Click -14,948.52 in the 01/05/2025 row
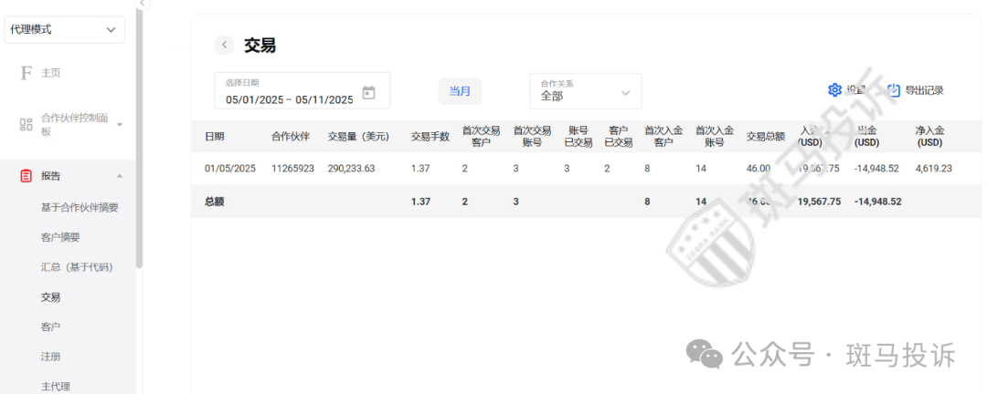The image size is (987, 394). tap(876, 169)
